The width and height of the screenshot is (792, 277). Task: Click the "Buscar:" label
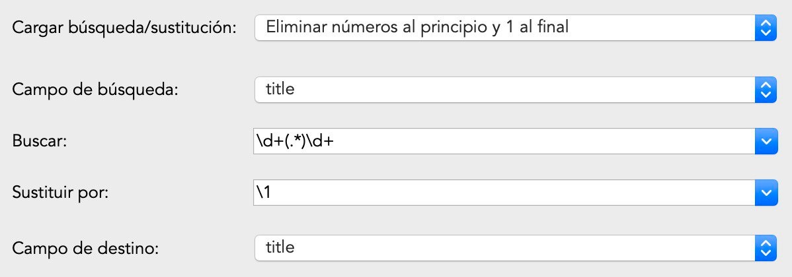40,142
